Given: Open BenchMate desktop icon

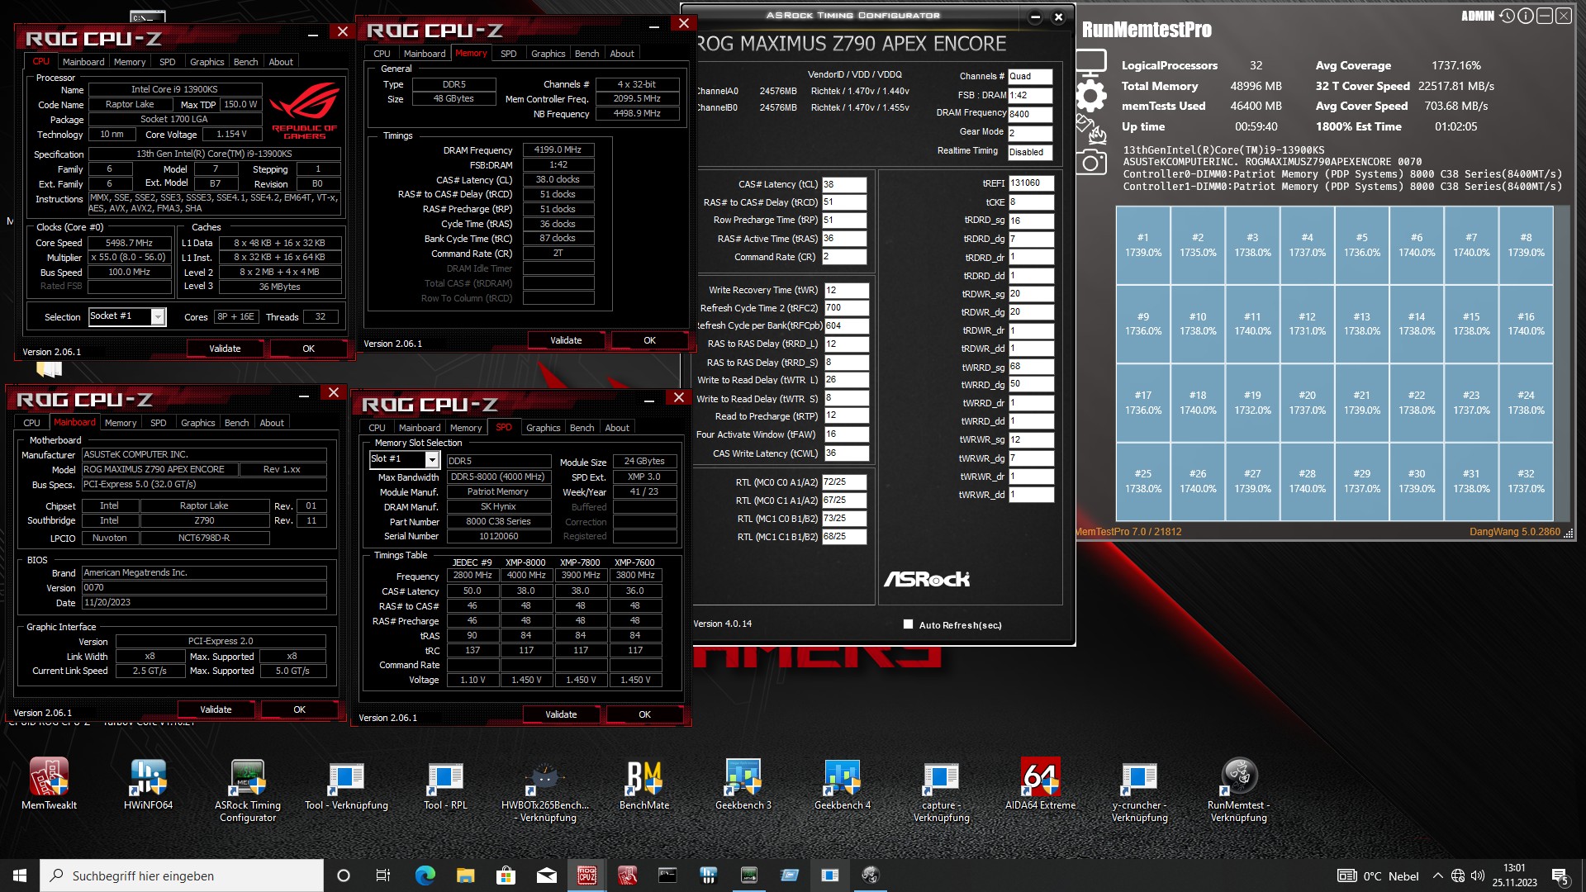Looking at the screenshot, I should 644,785.
